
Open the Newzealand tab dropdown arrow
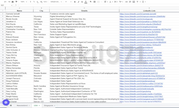[x=29, y=105]
